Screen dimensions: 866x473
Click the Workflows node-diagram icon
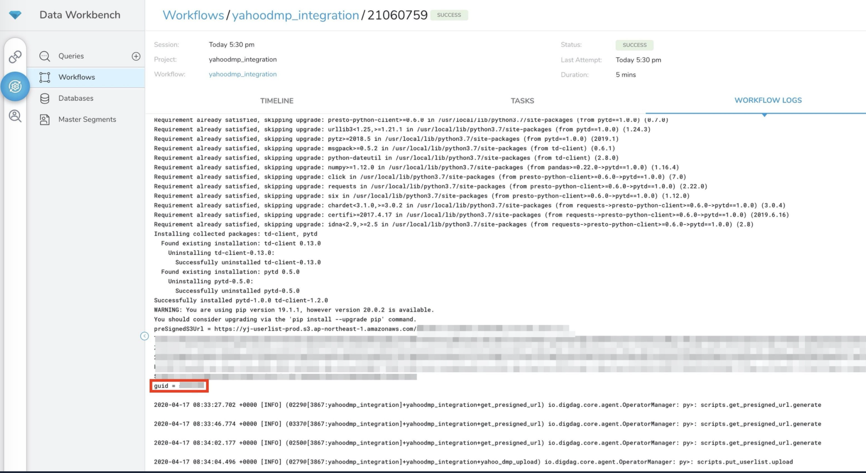coord(45,77)
